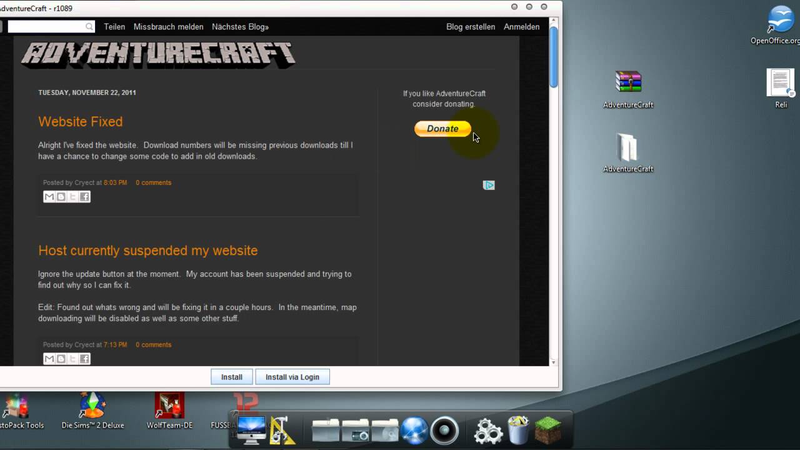Viewport: 800px width, 450px height.
Task: Open the camera pictures folder in dock
Action: click(x=356, y=431)
